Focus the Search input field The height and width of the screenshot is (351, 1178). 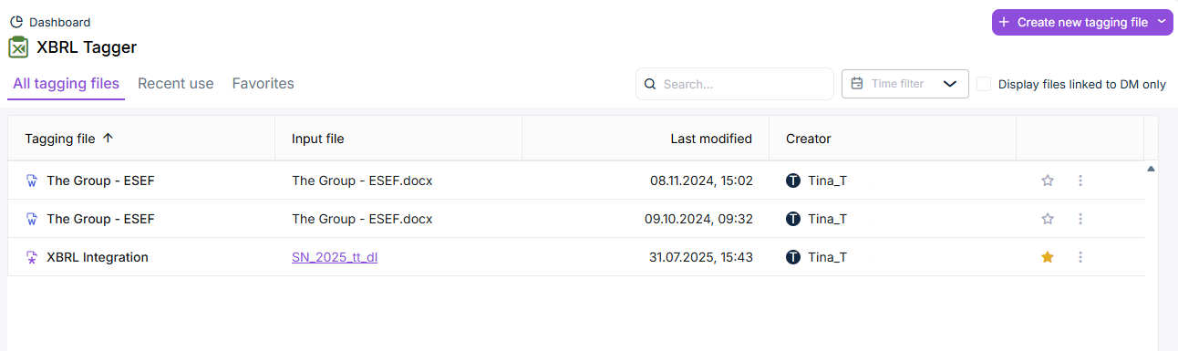click(x=735, y=84)
